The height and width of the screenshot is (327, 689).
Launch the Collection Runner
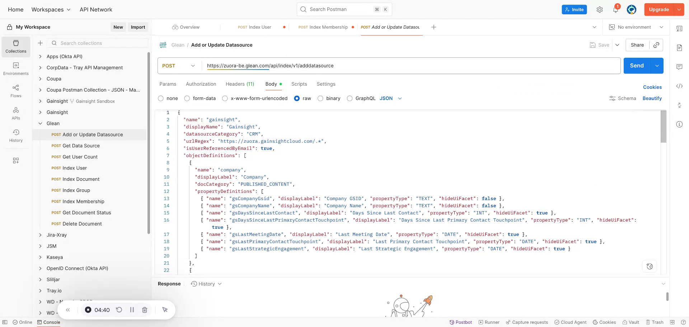click(489, 322)
